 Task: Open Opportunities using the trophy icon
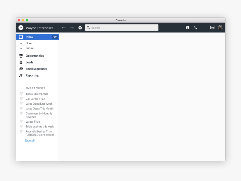tap(21, 56)
